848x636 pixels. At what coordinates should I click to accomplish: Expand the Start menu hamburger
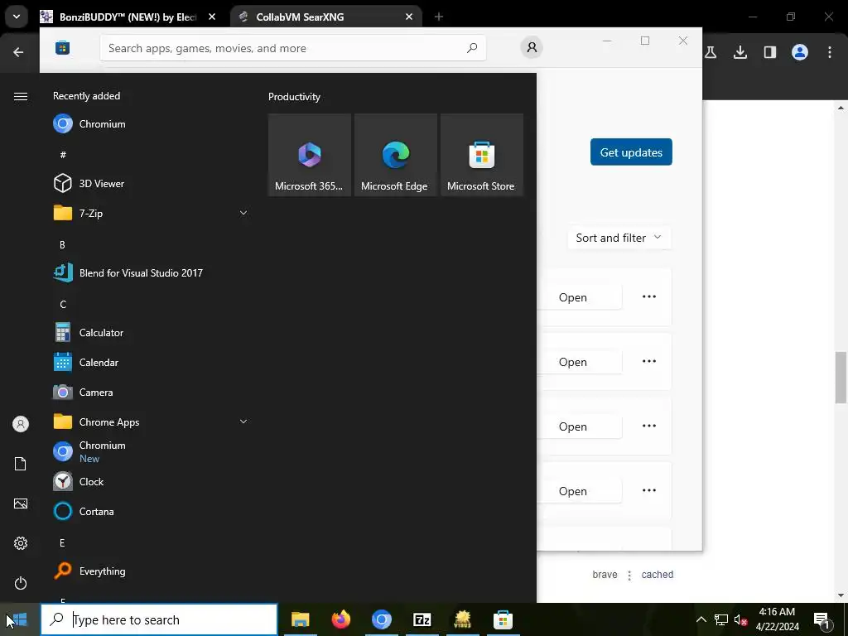(21, 96)
